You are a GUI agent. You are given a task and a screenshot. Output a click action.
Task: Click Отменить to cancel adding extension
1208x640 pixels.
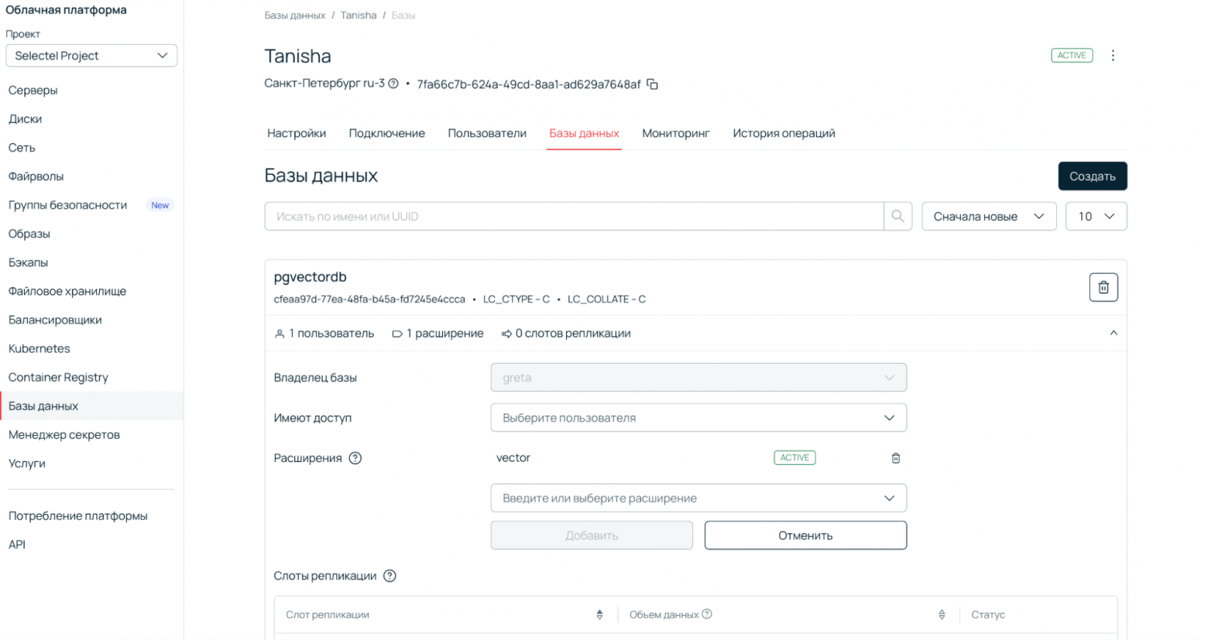point(805,535)
